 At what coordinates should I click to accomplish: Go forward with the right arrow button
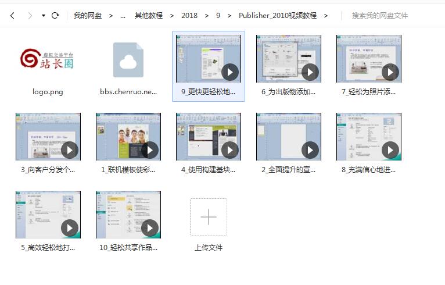point(30,16)
